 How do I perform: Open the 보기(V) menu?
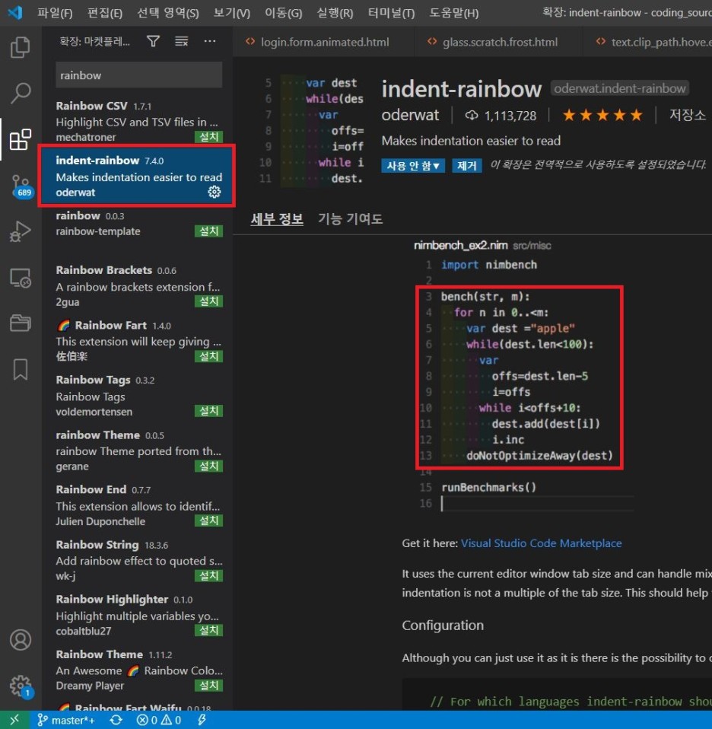click(231, 12)
